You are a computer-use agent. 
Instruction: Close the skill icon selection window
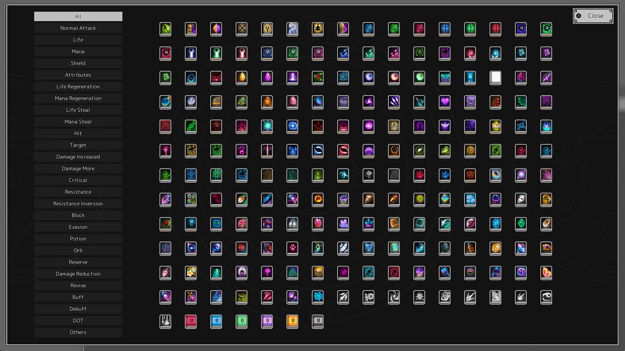[593, 16]
